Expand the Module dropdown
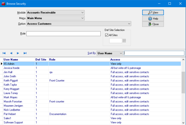The image size is (186, 125). tap(82, 13)
